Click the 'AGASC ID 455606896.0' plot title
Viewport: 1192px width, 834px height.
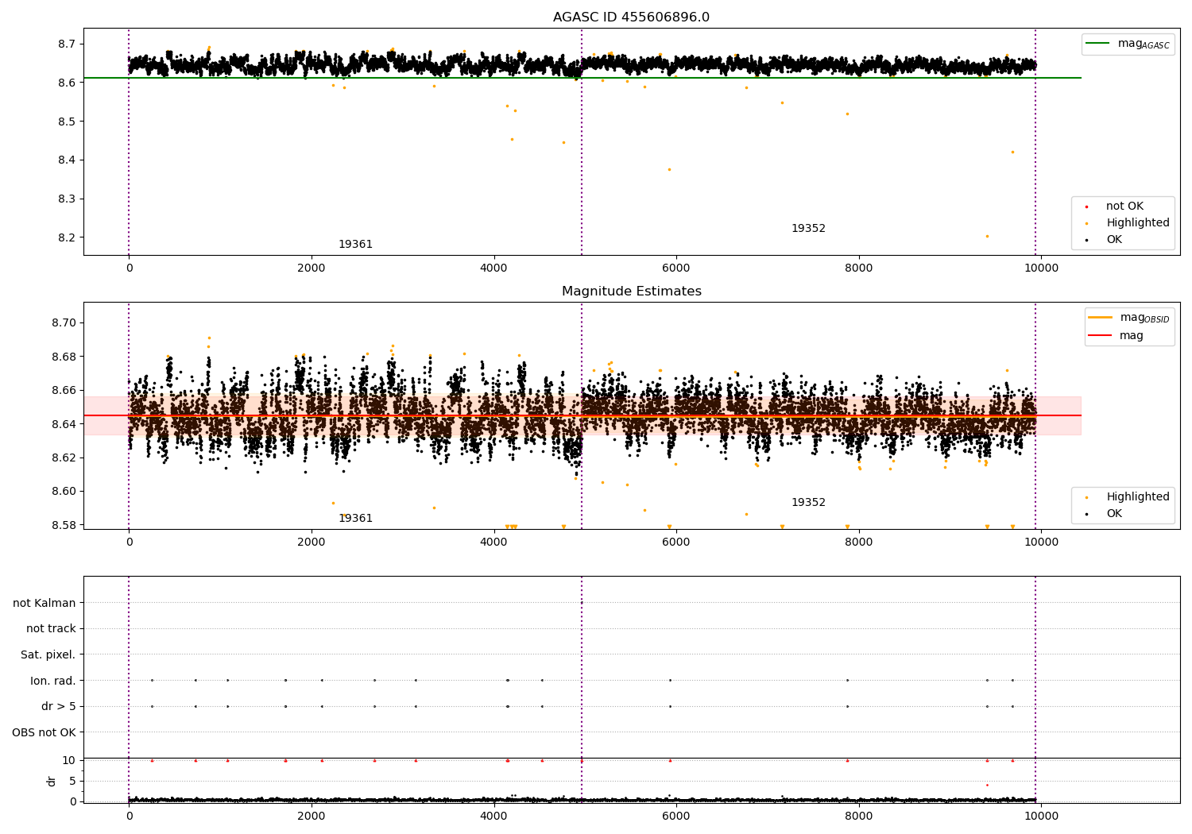631,17
